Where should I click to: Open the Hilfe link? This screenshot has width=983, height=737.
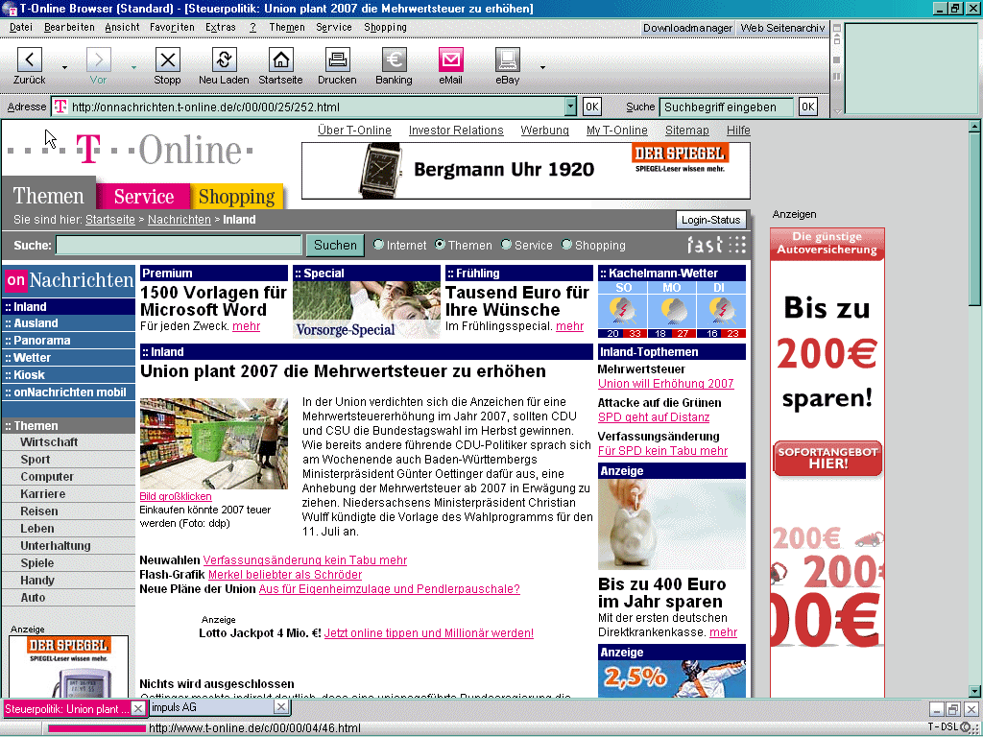point(738,131)
